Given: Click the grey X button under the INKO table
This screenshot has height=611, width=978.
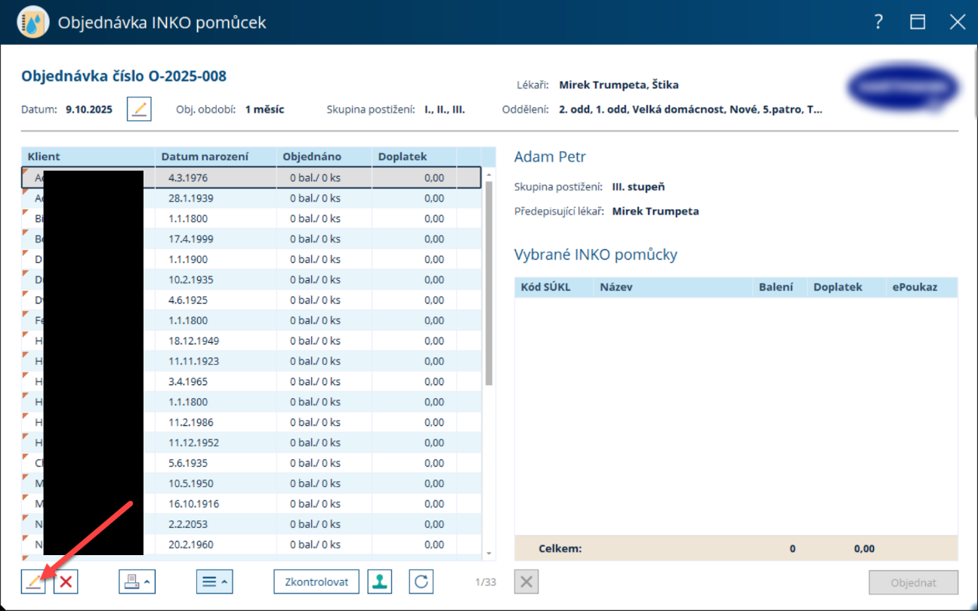Looking at the screenshot, I should (x=526, y=582).
